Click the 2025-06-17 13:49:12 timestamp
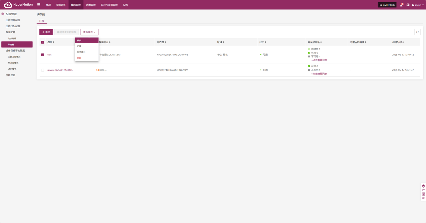The height and width of the screenshot is (223, 426). pyautogui.click(x=403, y=55)
